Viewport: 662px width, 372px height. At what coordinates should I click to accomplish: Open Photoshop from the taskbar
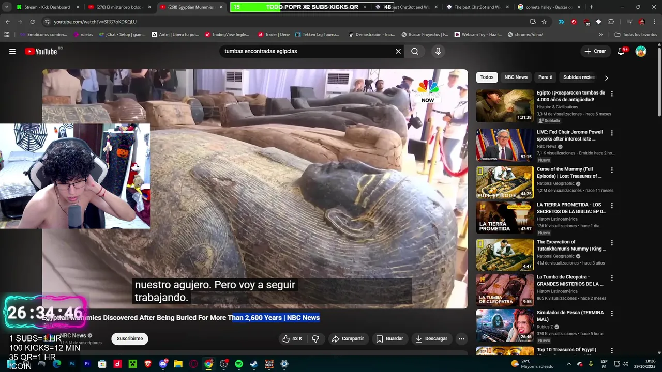pos(72,364)
